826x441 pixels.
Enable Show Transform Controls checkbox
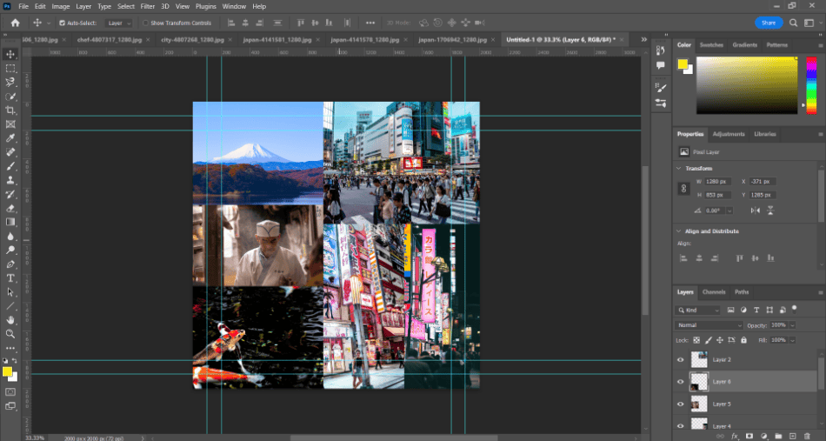click(x=145, y=23)
